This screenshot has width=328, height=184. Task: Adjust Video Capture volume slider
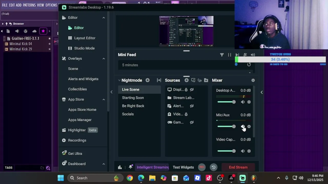(227, 151)
